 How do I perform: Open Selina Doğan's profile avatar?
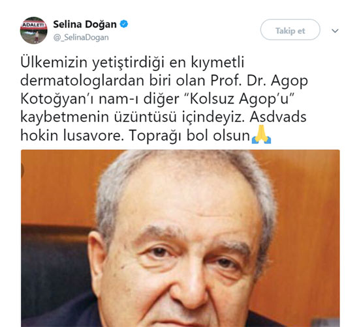pyautogui.click(x=34, y=30)
